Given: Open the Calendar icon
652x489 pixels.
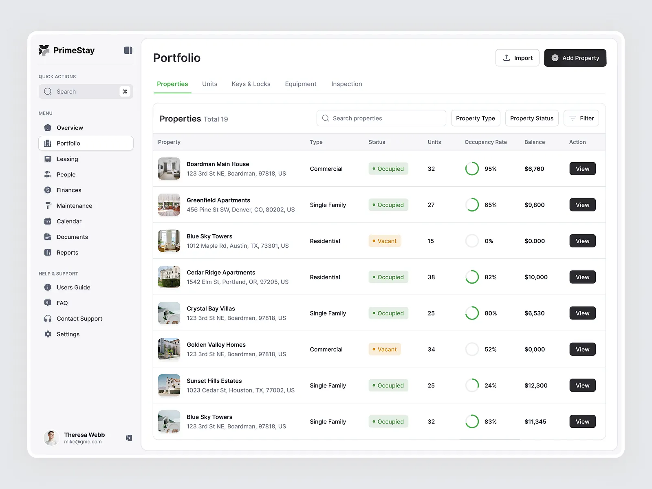Looking at the screenshot, I should pyautogui.click(x=48, y=221).
